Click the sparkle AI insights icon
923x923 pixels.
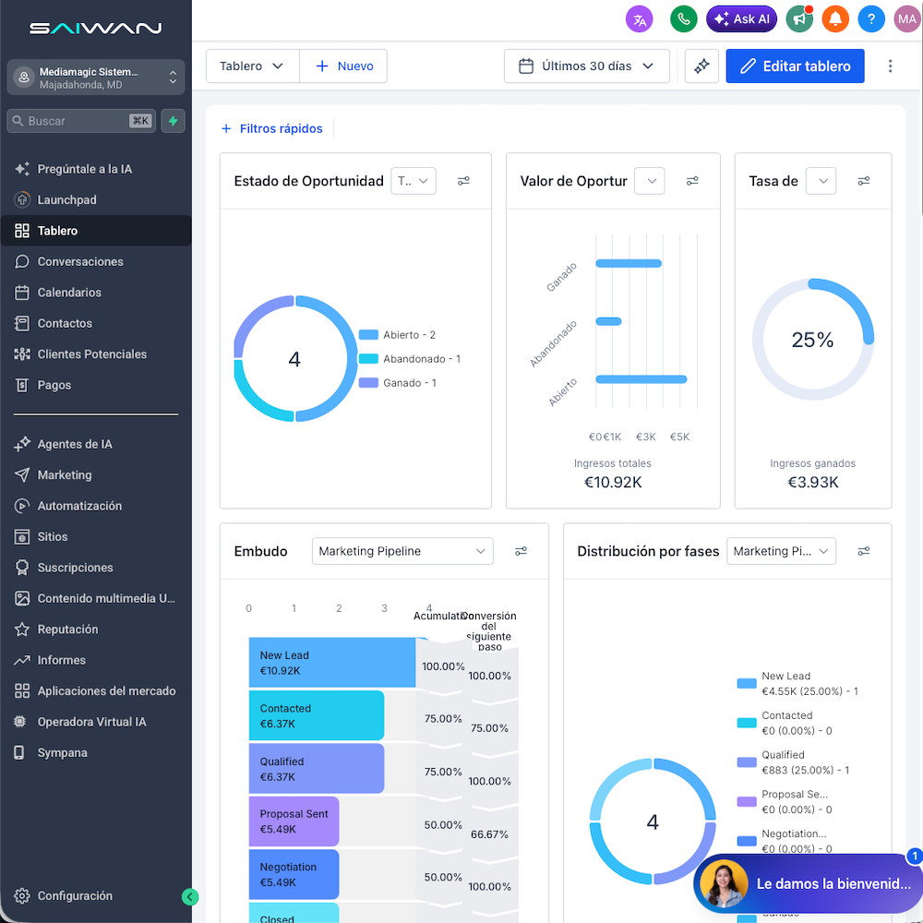coord(701,66)
